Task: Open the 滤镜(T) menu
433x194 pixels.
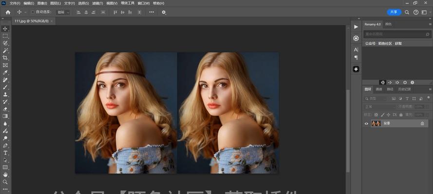Action: [x=97, y=3]
